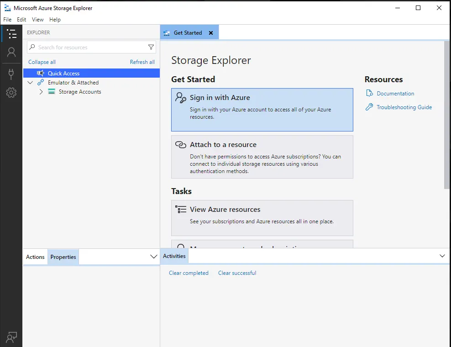This screenshot has height=347, width=451.
Task: Open the Explorer panel from the left sidebar
Action: point(12,33)
